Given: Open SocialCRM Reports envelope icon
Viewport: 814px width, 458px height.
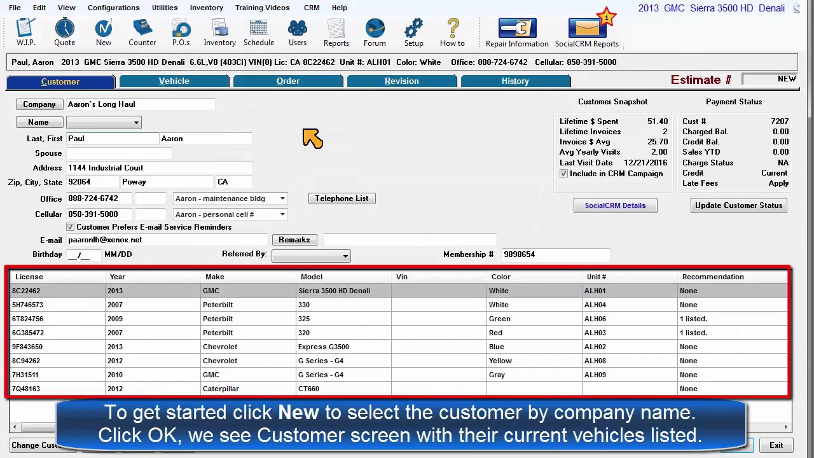Looking at the screenshot, I should [586, 32].
